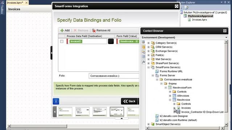This screenshot has height=130, width=232.
Task: Select NewInvoiceForm form icon
Action: point(170,87)
